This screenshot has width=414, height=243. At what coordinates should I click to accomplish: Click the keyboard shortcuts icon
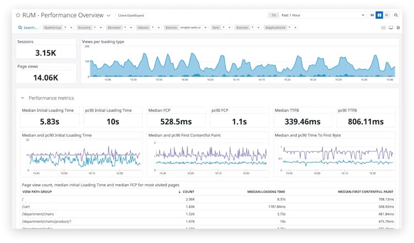[383, 27]
